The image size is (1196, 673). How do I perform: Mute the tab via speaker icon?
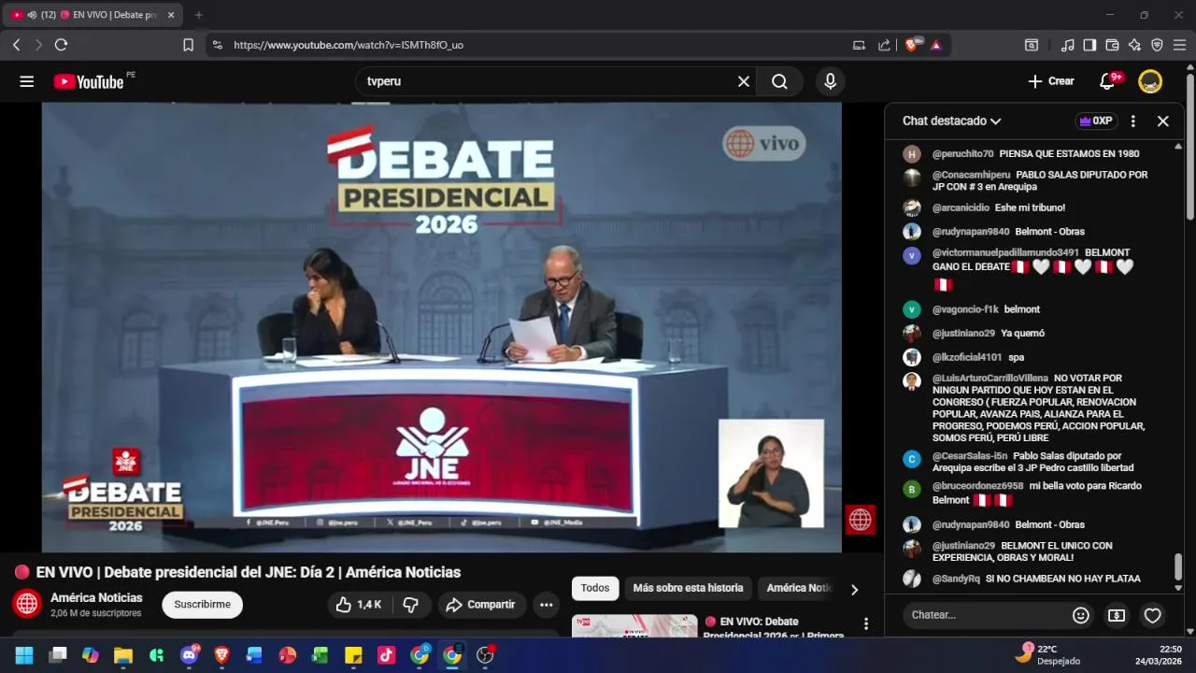tap(32, 15)
